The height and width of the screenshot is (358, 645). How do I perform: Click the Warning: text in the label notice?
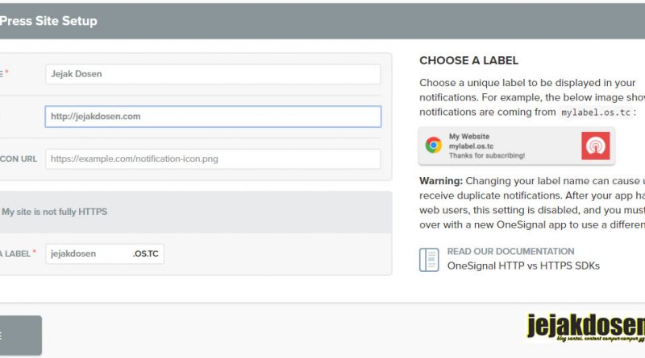[441, 181]
